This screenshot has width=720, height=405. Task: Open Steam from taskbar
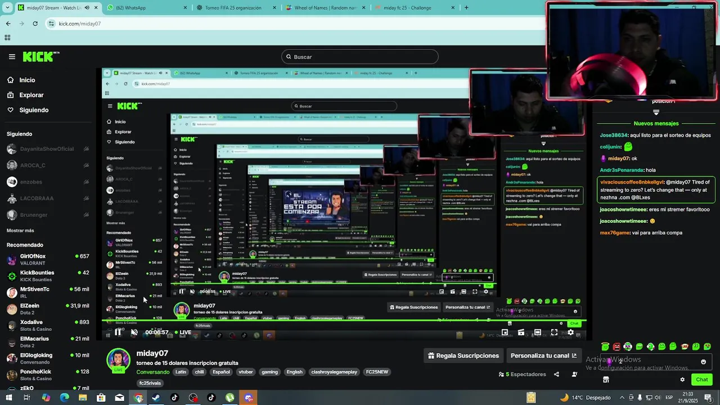(x=156, y=398)
